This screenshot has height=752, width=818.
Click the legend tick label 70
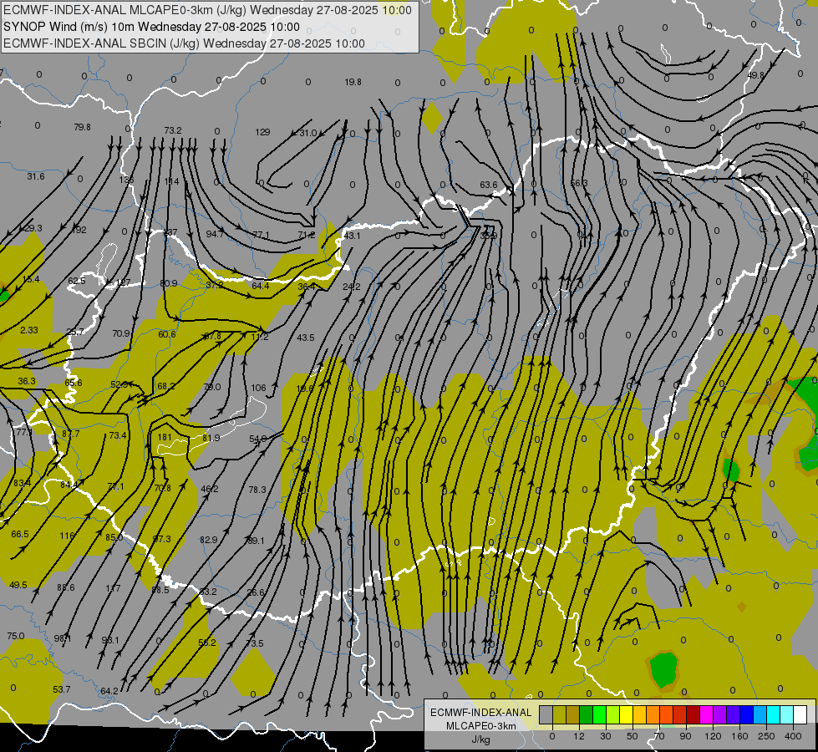(x=659, y=736)
